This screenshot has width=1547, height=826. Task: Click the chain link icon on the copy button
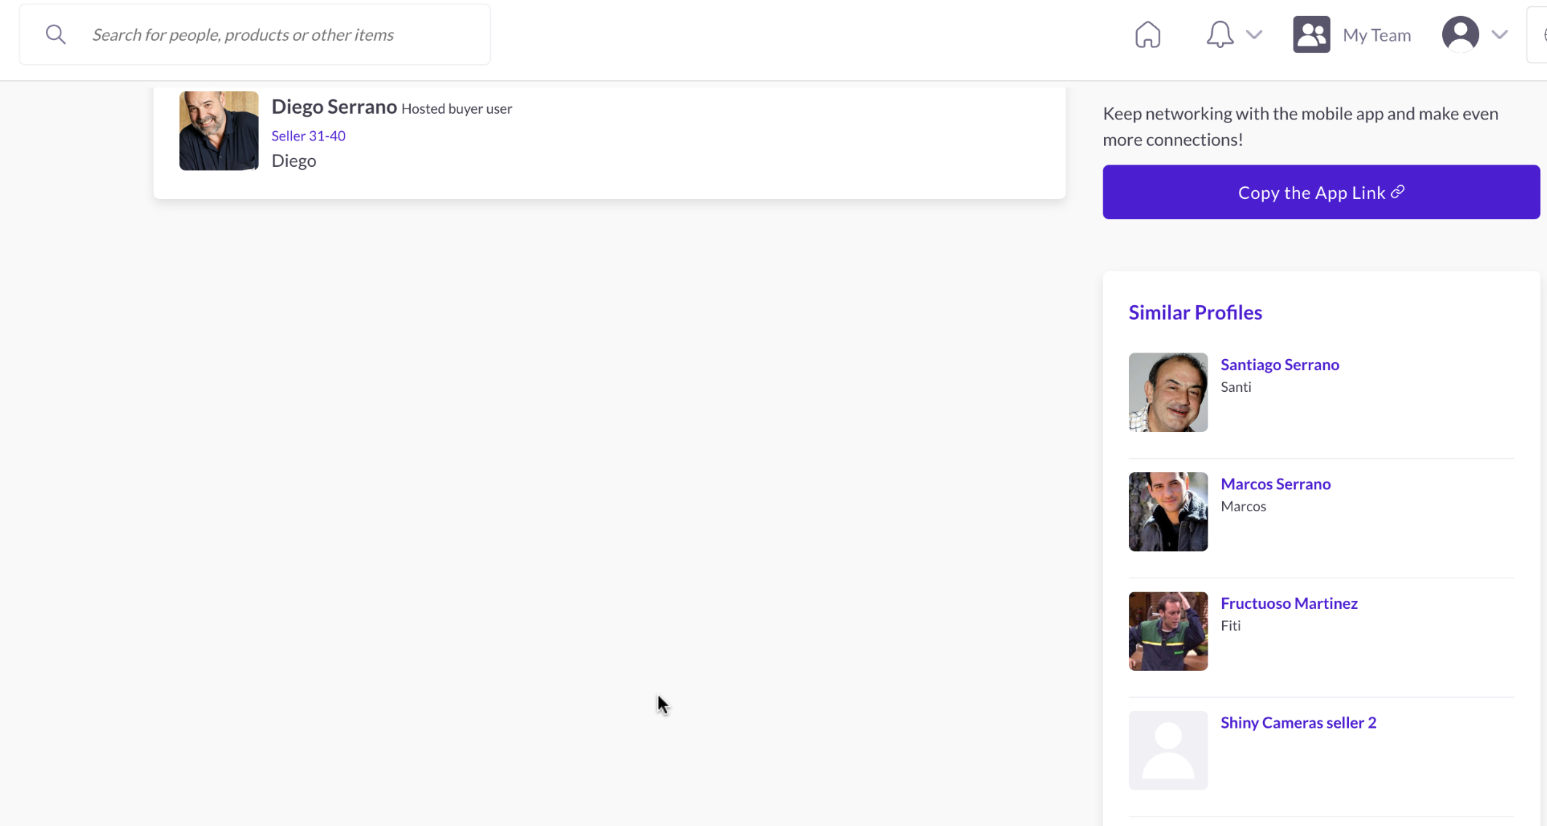pyautogui.click(x=1398, y=192)
